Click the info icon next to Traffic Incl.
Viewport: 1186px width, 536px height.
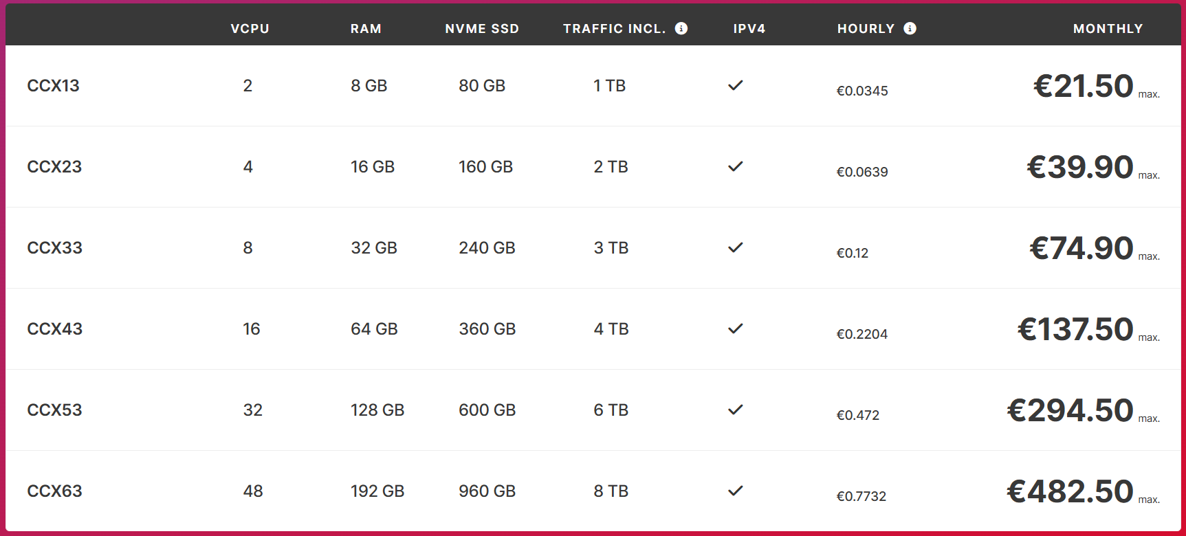tap(681, 28)
